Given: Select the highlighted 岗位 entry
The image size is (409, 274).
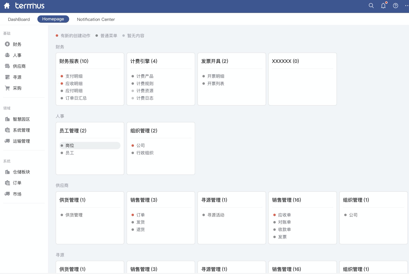Looking at the screenshot, I should [90, 145].
